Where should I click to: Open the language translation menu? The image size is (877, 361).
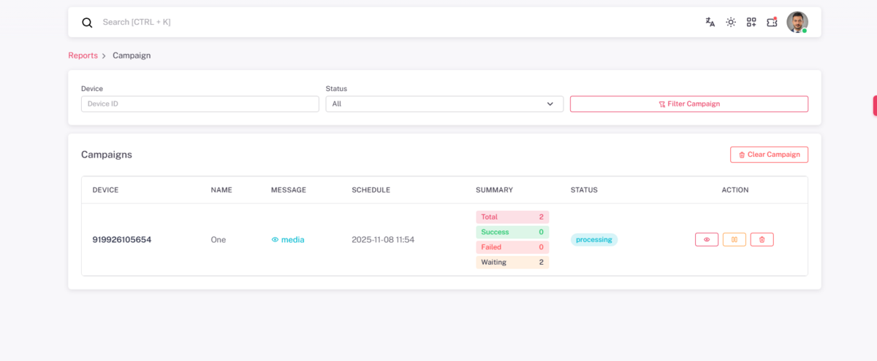(x=710, y=22)
